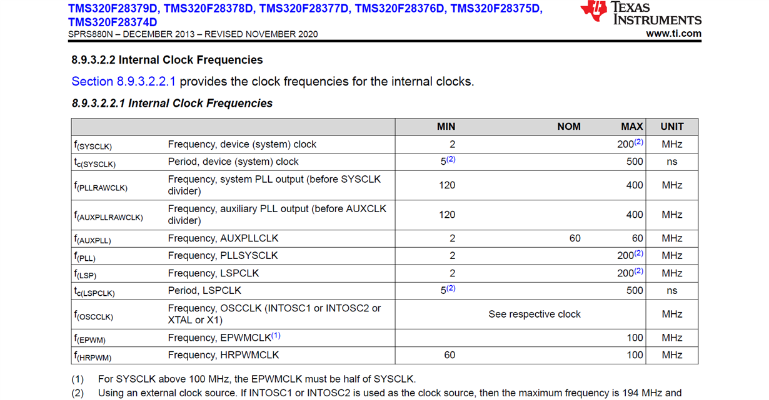Open footnote (2) in the f(PLL) row

[638, 253]
